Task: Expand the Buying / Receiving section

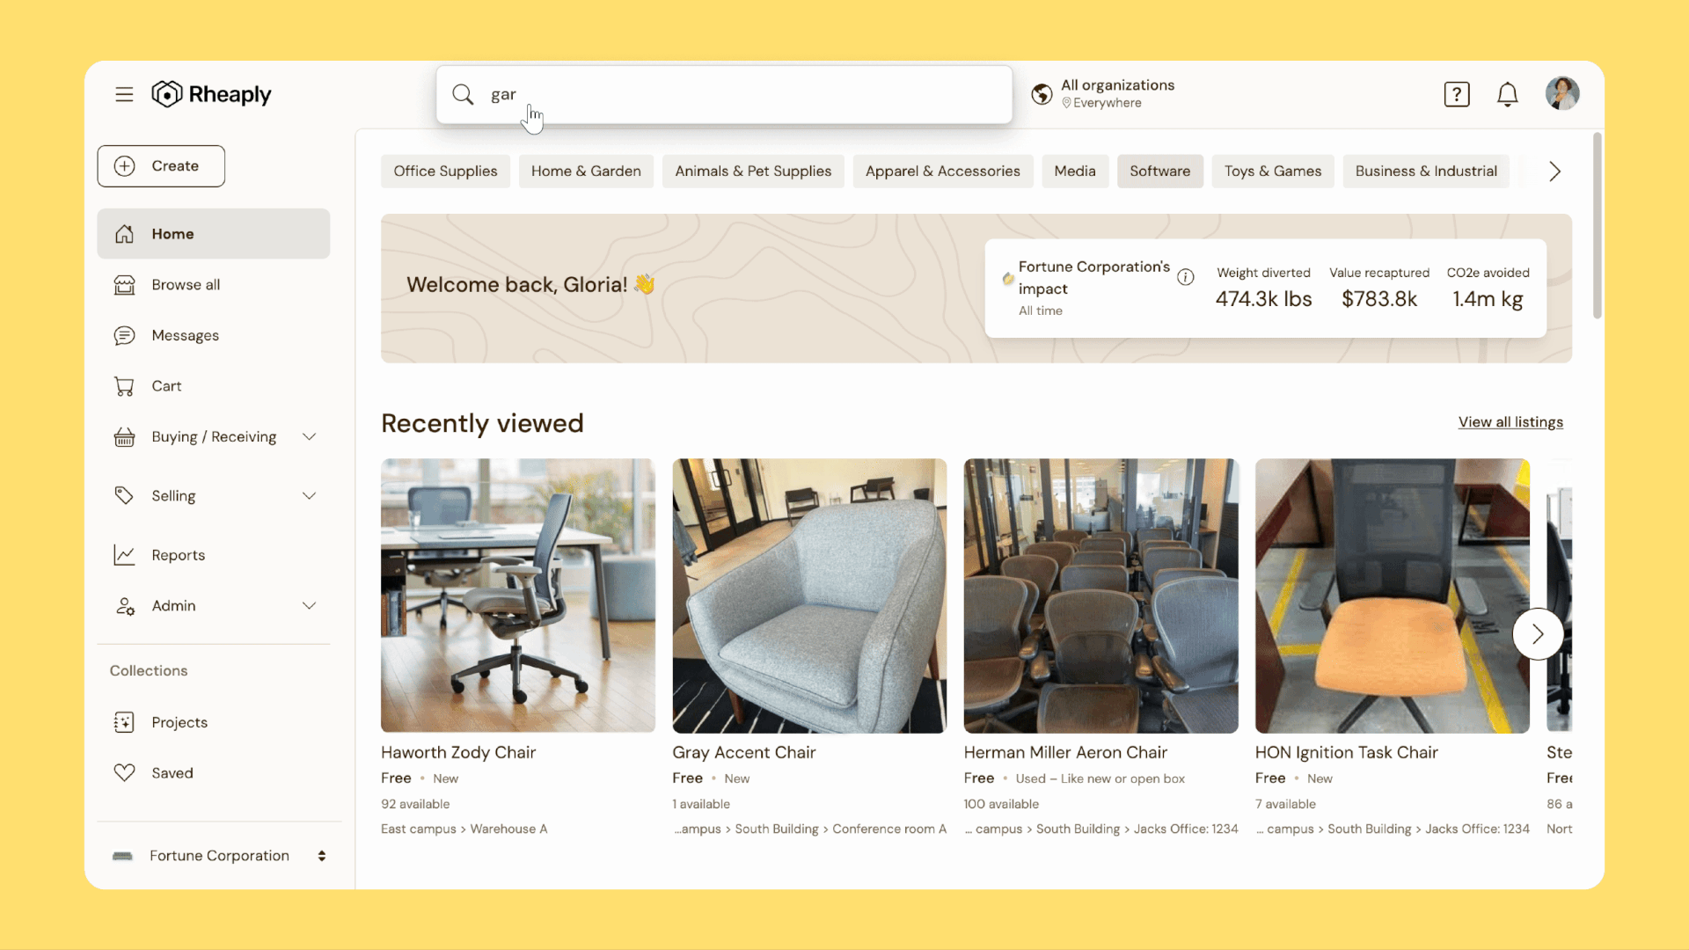Action: (309, 436)
